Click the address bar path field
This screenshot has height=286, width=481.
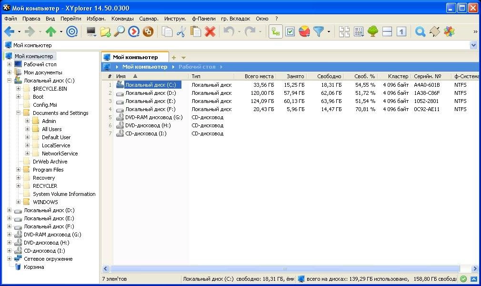point(236,45)
